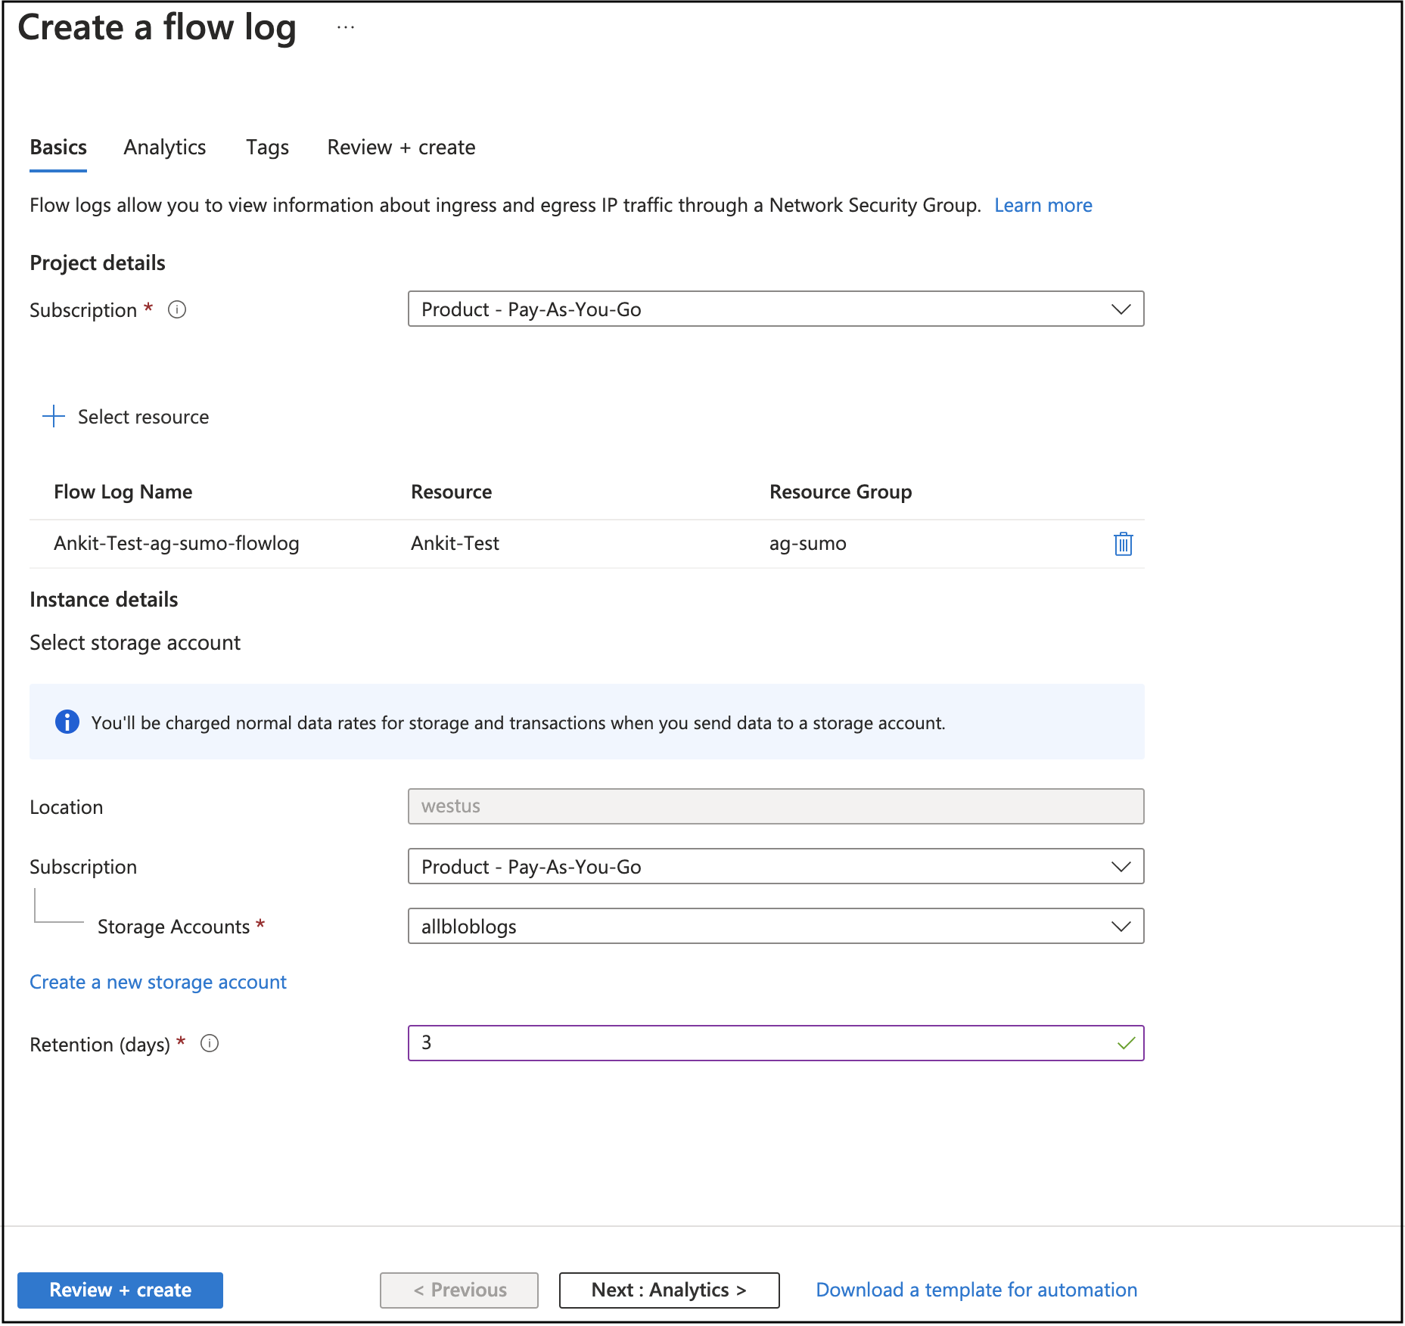Select the Basics tab

58,148
